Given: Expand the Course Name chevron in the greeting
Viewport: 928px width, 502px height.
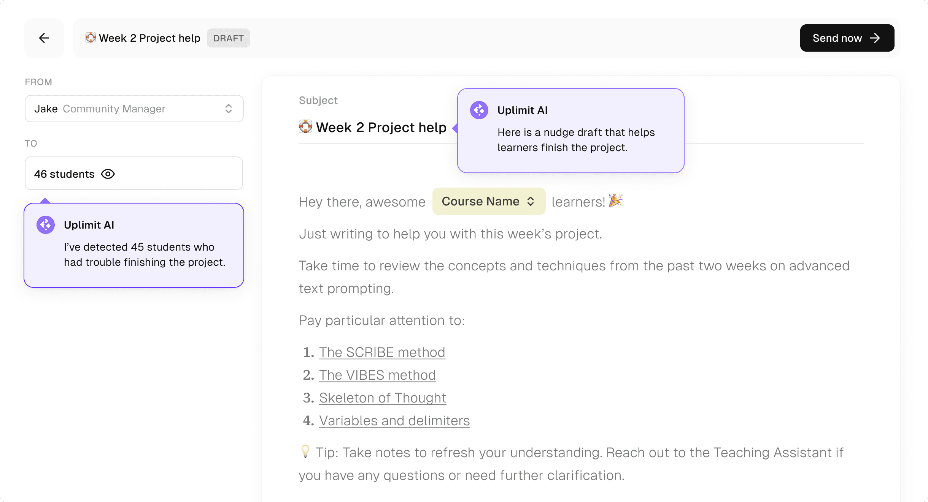Looking at the screenshot, I should point(531,202).
